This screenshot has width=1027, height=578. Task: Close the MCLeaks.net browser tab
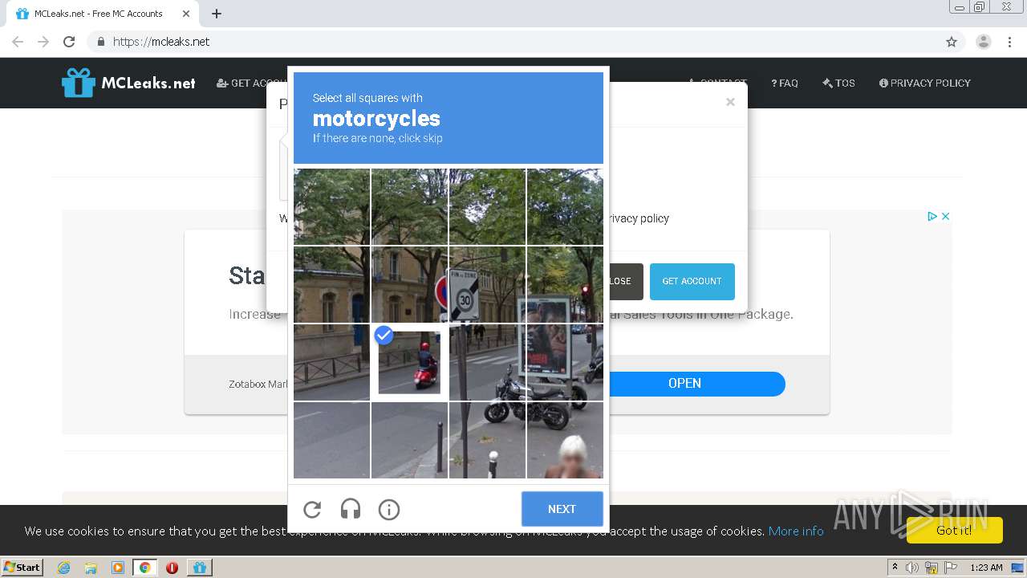[186, 14]
